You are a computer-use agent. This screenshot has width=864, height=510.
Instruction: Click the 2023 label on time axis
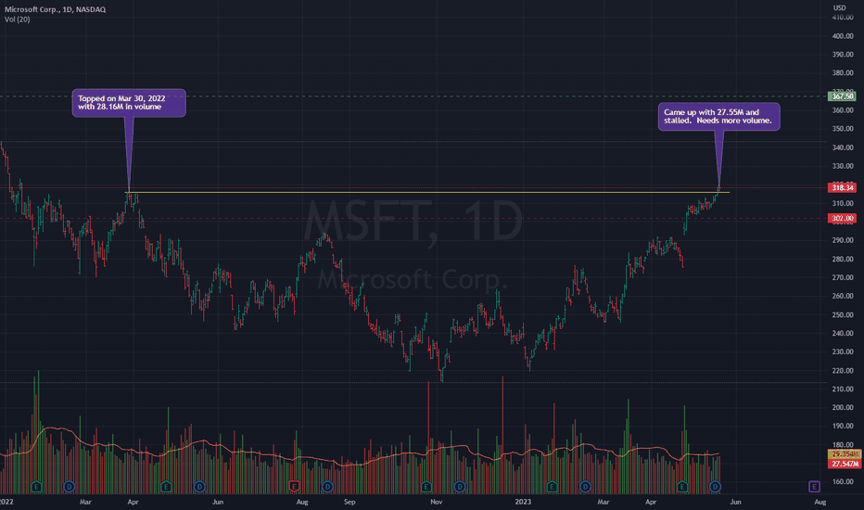[523, 502]
